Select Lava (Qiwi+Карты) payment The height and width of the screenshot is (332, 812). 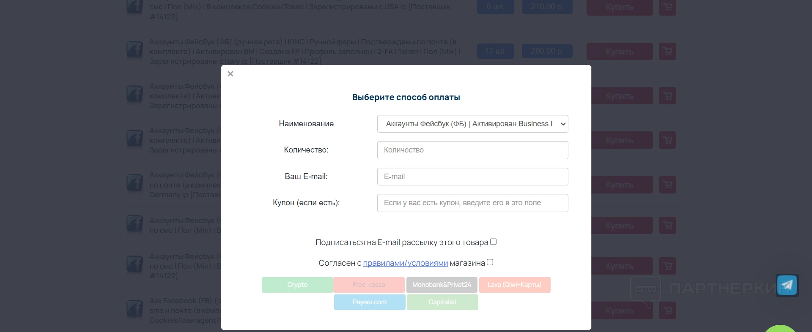coord(514,285)
